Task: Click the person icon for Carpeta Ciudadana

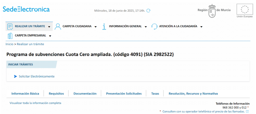Action: [58, 27]
